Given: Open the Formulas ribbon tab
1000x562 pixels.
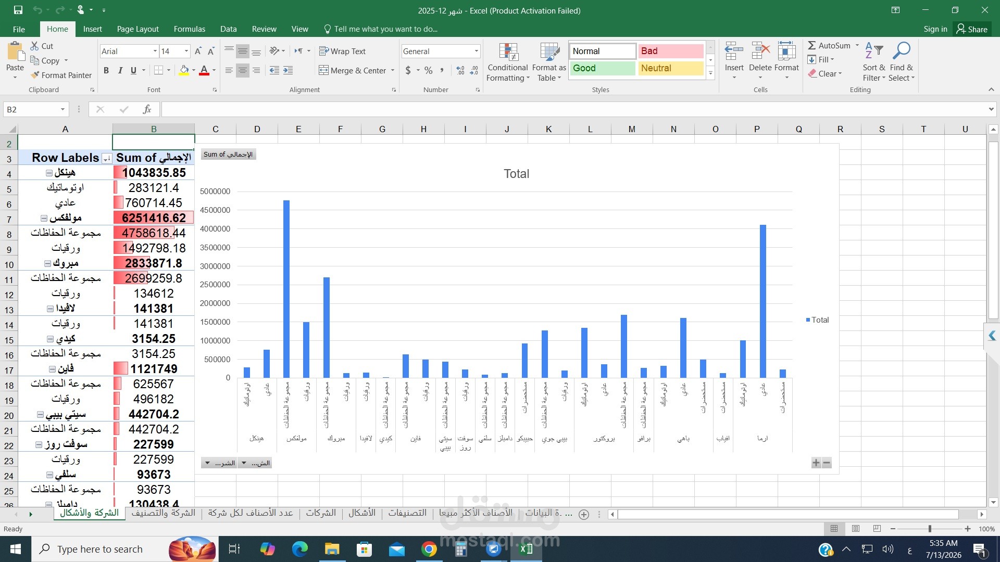Looking at the screenshot, I should click(x=190, y=29).
